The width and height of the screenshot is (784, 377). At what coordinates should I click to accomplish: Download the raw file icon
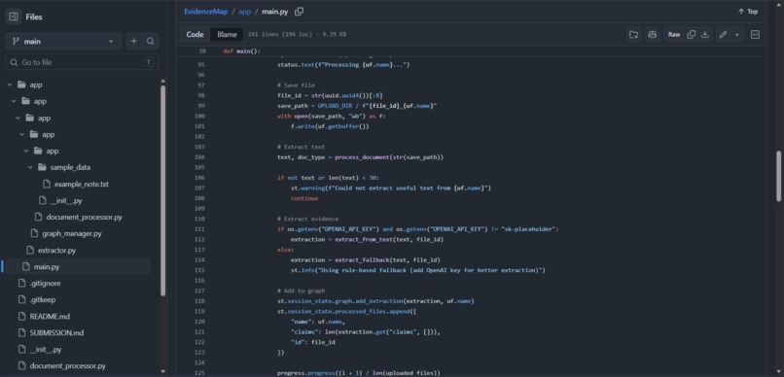point(705,34)
